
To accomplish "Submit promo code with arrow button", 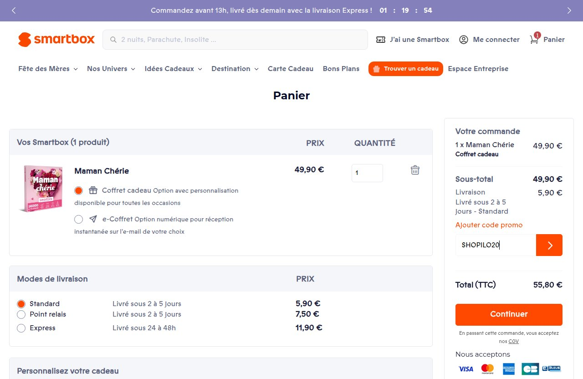I will tap(549, 245).
